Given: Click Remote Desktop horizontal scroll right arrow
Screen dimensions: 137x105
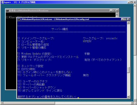Looking at the screenshot, I should (132, 103).
